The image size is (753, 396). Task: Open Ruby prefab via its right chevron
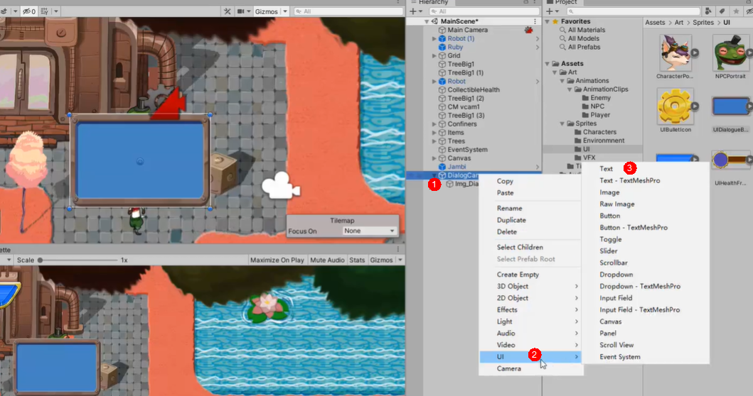[x=538, y=47]
